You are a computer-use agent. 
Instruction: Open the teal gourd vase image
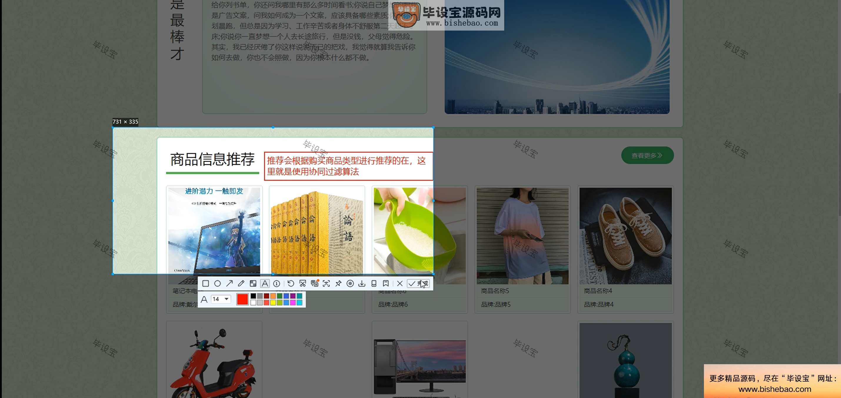[x=625, y=360]
